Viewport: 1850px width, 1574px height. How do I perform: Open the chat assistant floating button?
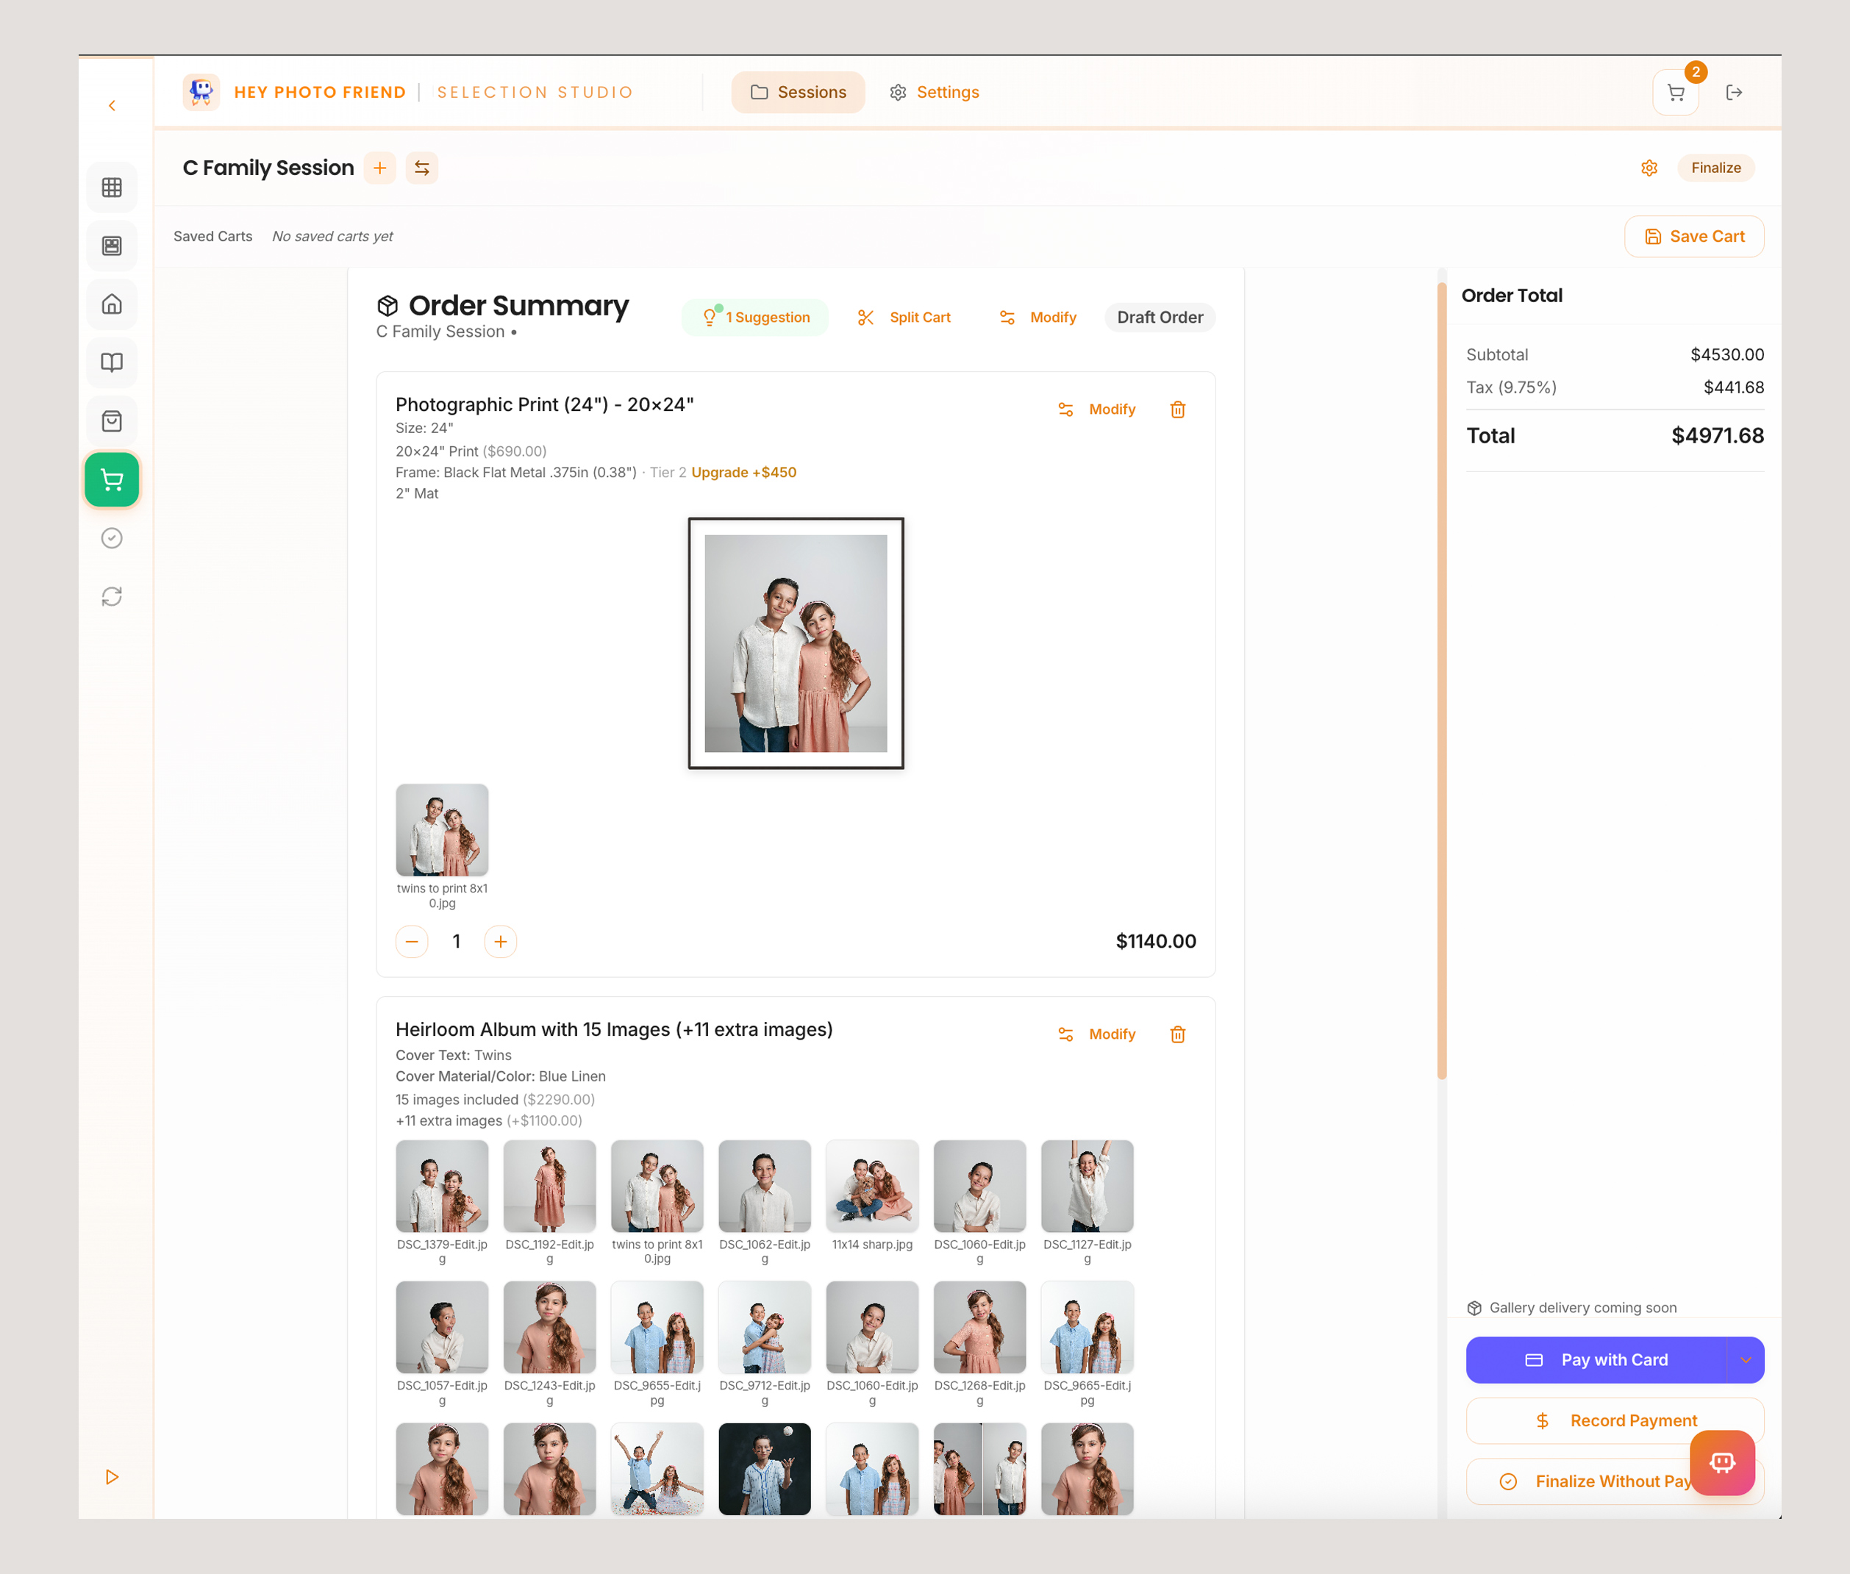tap(1721, 1462)
